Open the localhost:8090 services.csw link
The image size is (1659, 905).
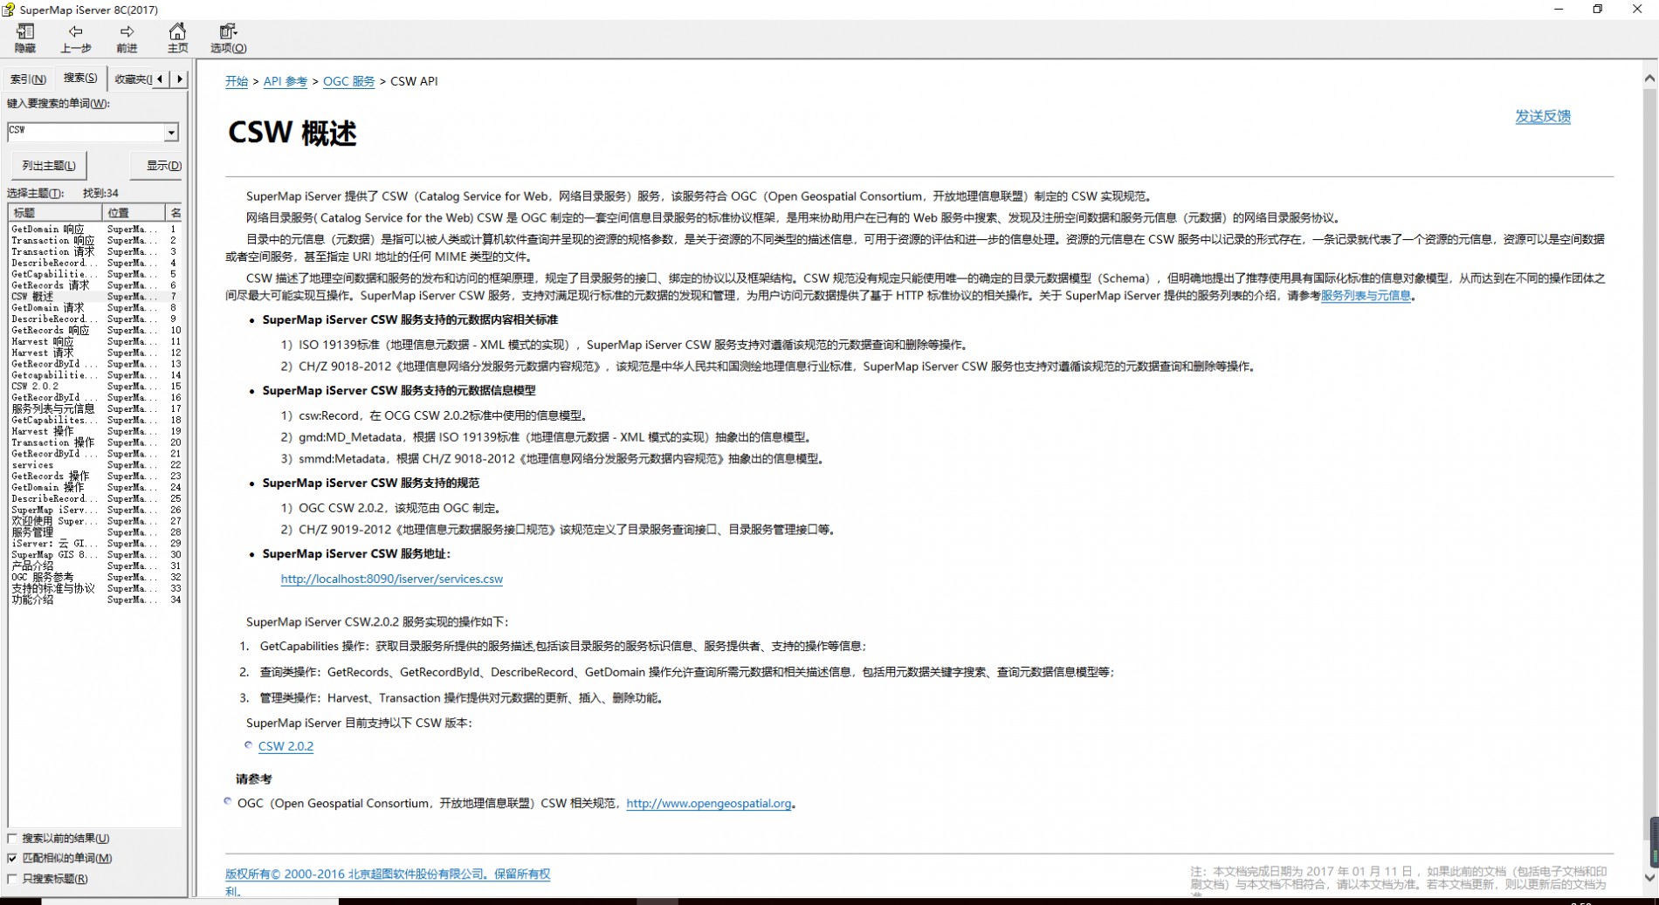click(392, 579)
